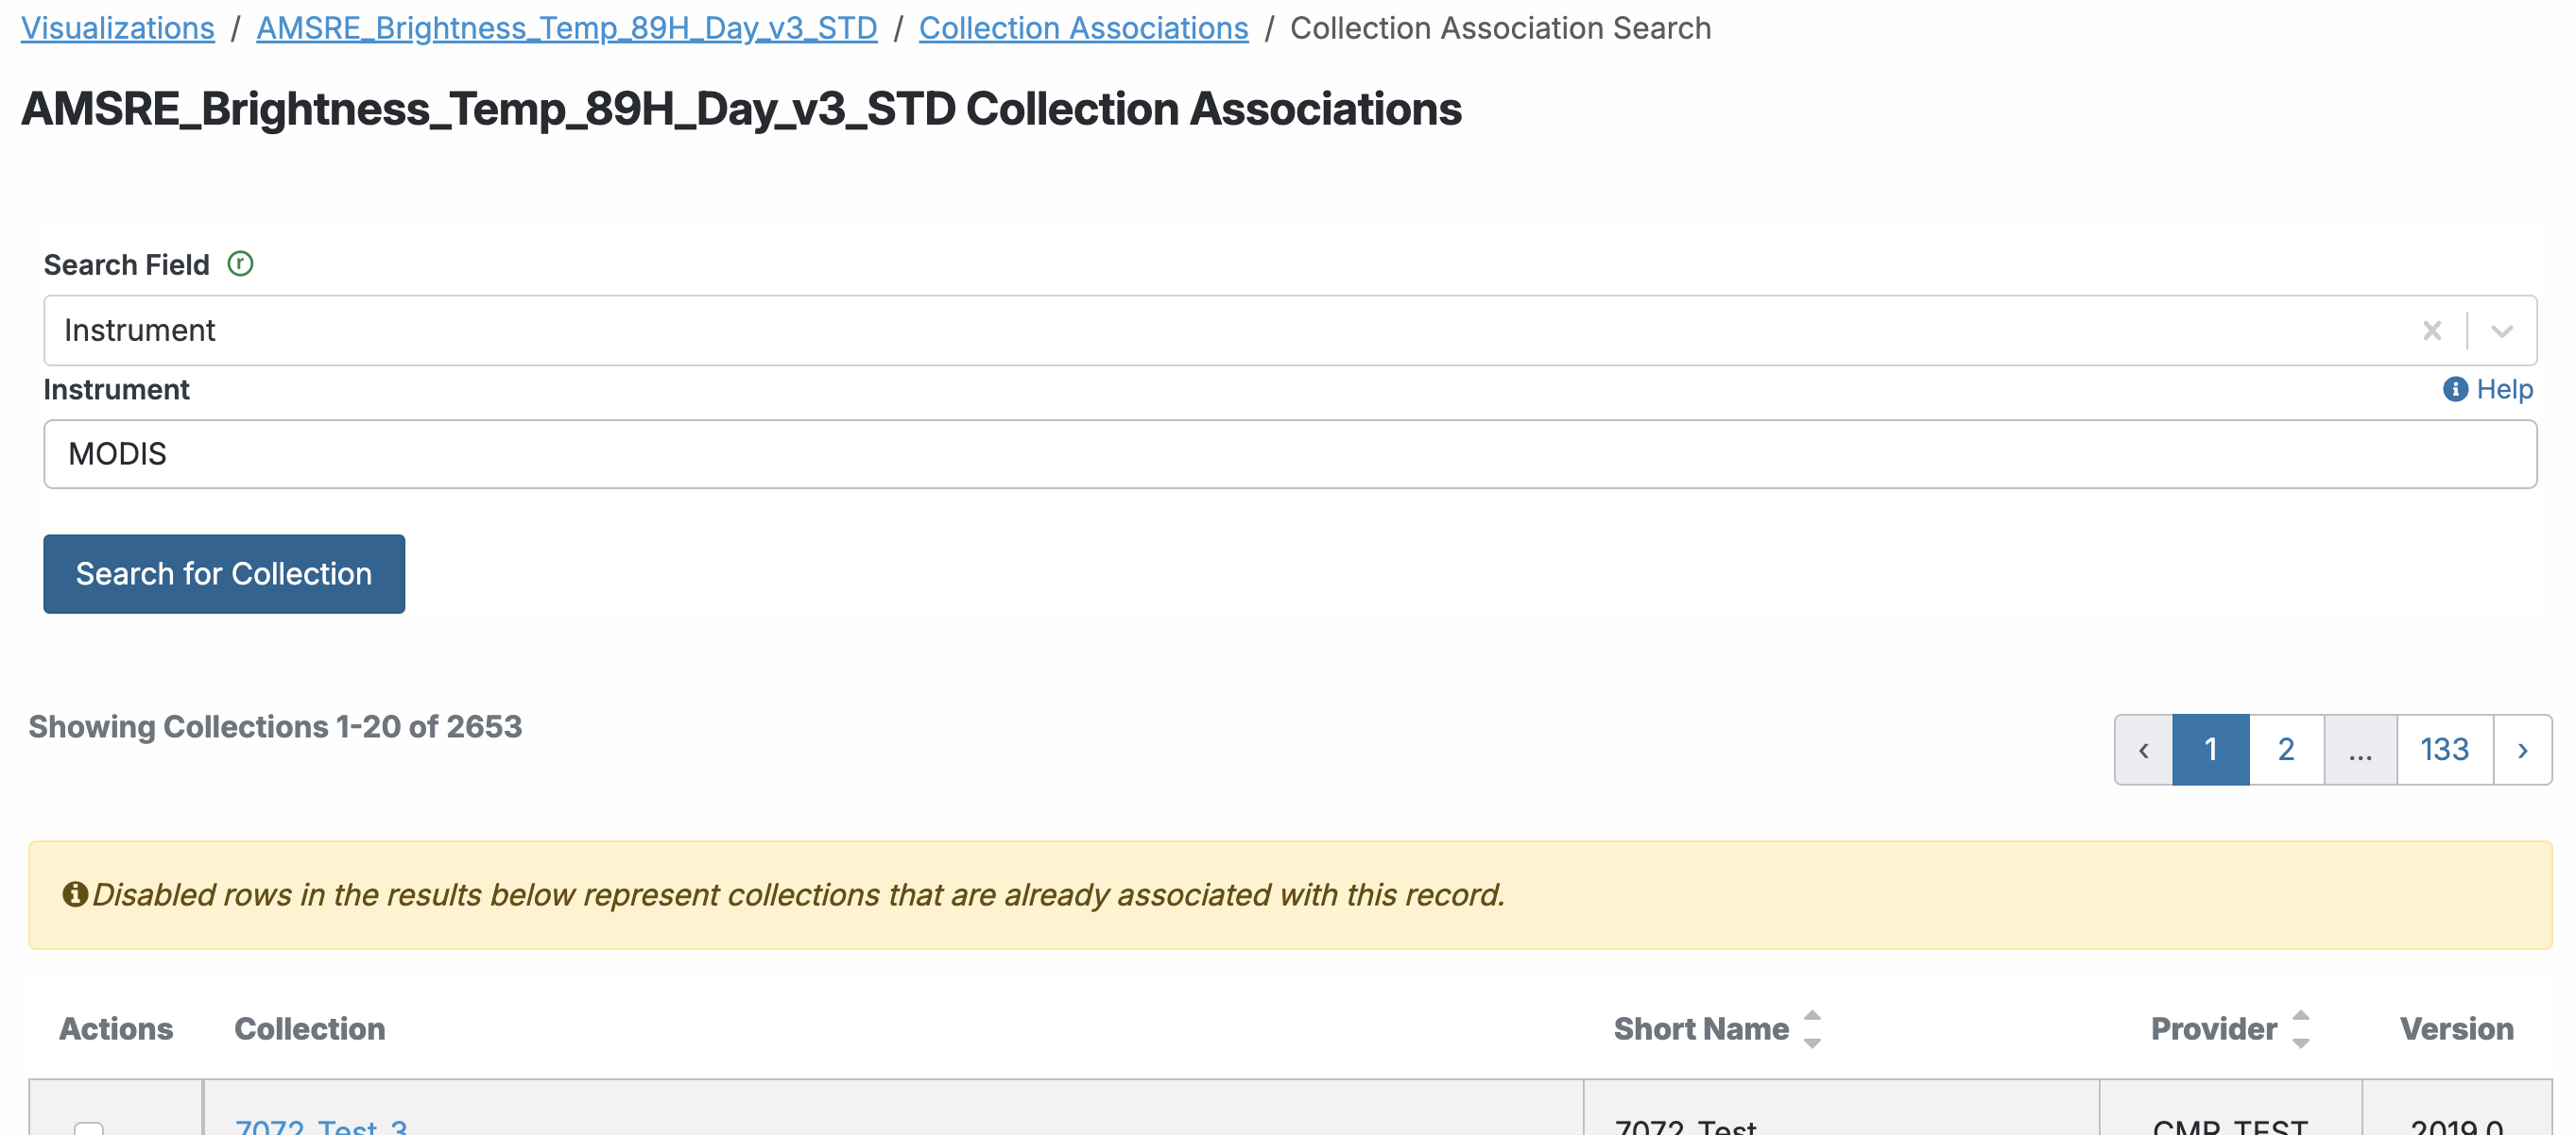Click the required icon next to Search Field
The height and width of the screenshot is (1135, 2576).
click(x=240, y=263)
